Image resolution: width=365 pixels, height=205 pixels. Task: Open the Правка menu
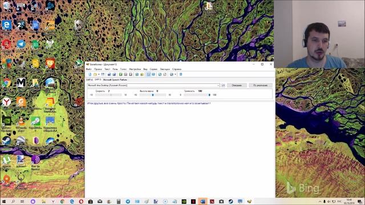click(98, 69)
